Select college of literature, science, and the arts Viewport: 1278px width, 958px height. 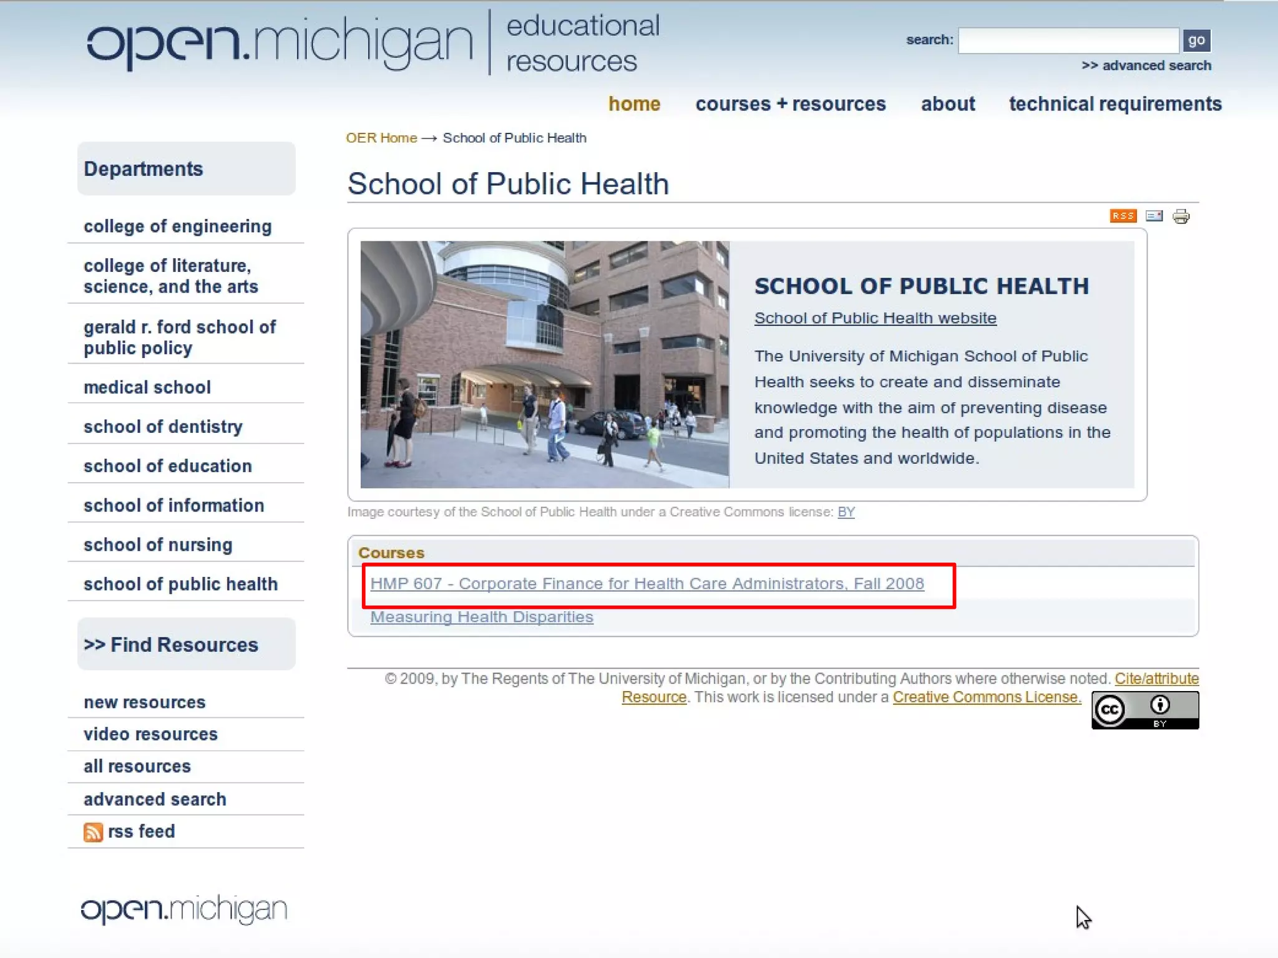click(x=171, y=276)
